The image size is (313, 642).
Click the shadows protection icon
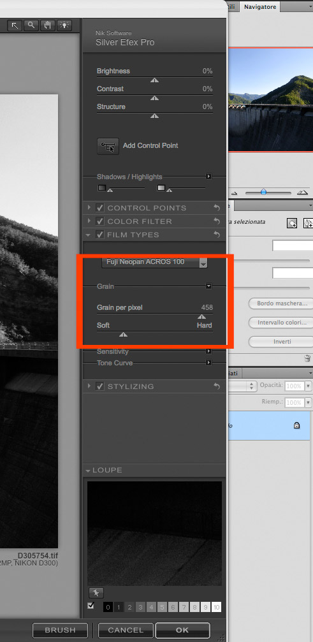(x=102, y=188)
